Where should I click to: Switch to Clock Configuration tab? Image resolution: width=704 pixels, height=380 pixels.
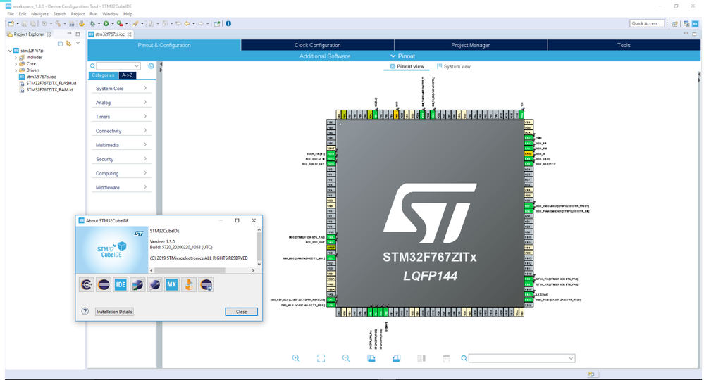click(317, 45)
